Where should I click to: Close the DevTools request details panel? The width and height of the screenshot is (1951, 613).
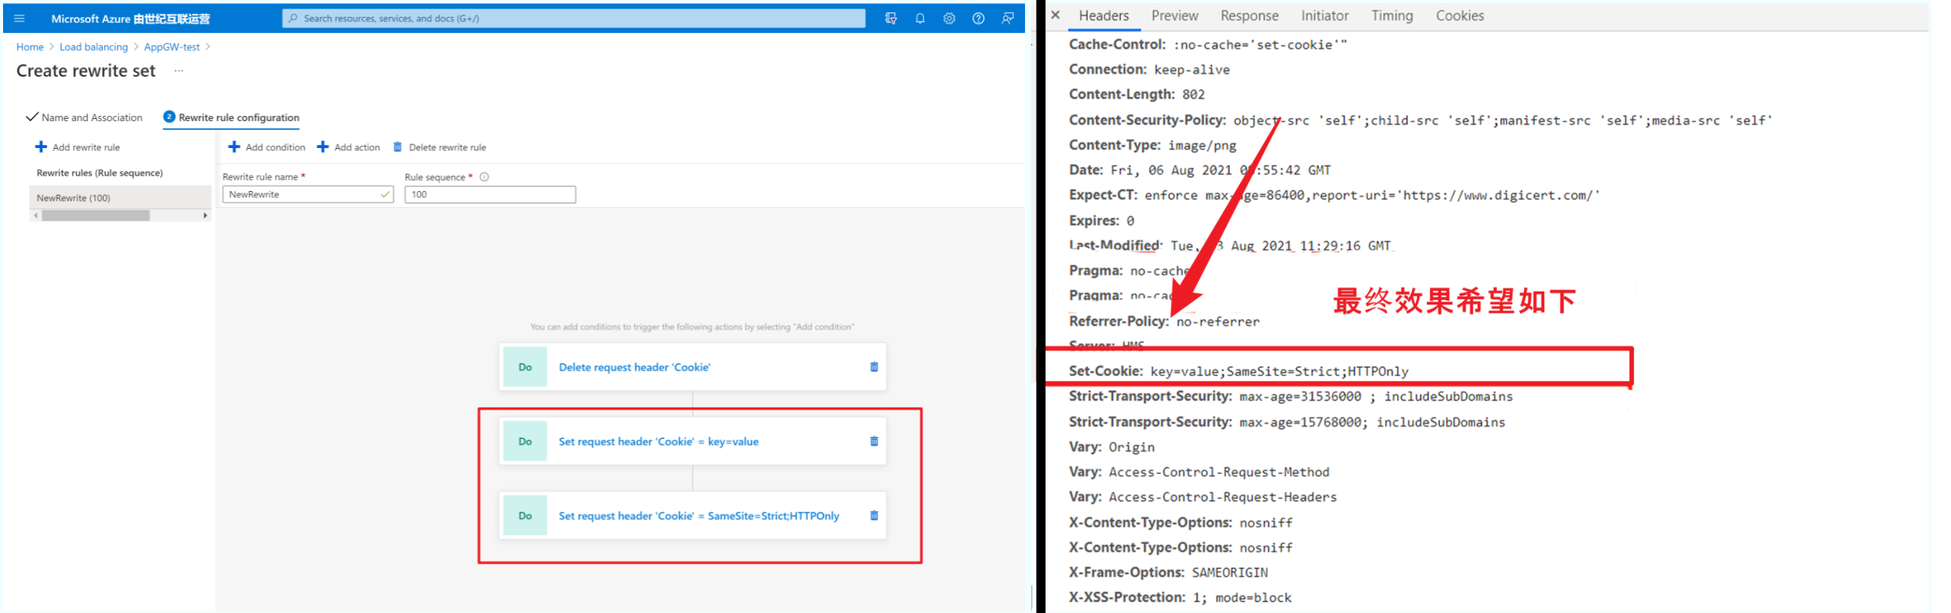pos(1056,15)
